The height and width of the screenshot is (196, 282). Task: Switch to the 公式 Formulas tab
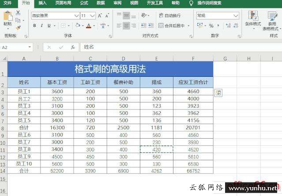coord(84,3)
